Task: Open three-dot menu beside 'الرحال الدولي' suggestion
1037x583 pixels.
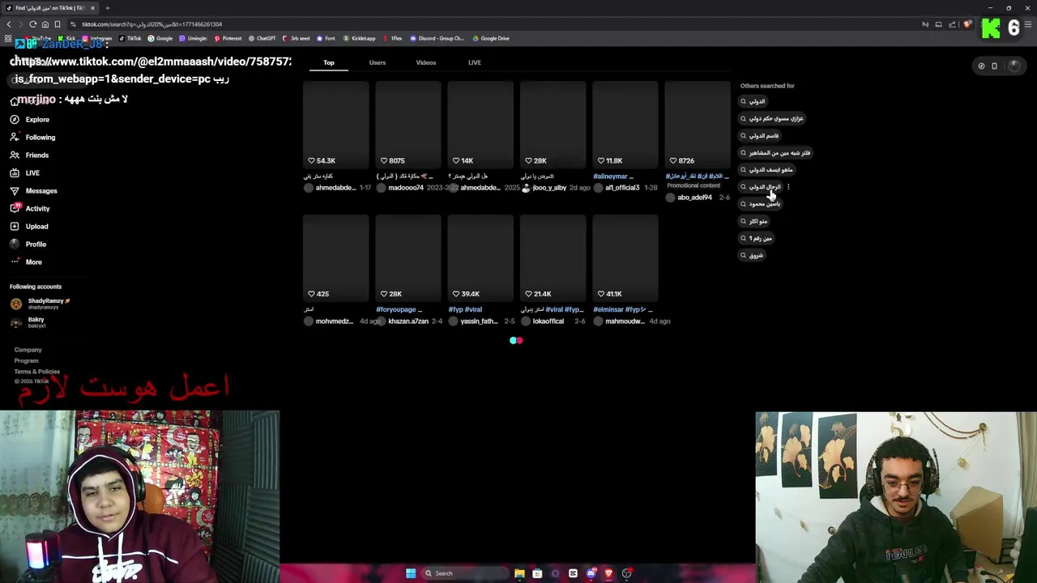Action: point(788,187)
